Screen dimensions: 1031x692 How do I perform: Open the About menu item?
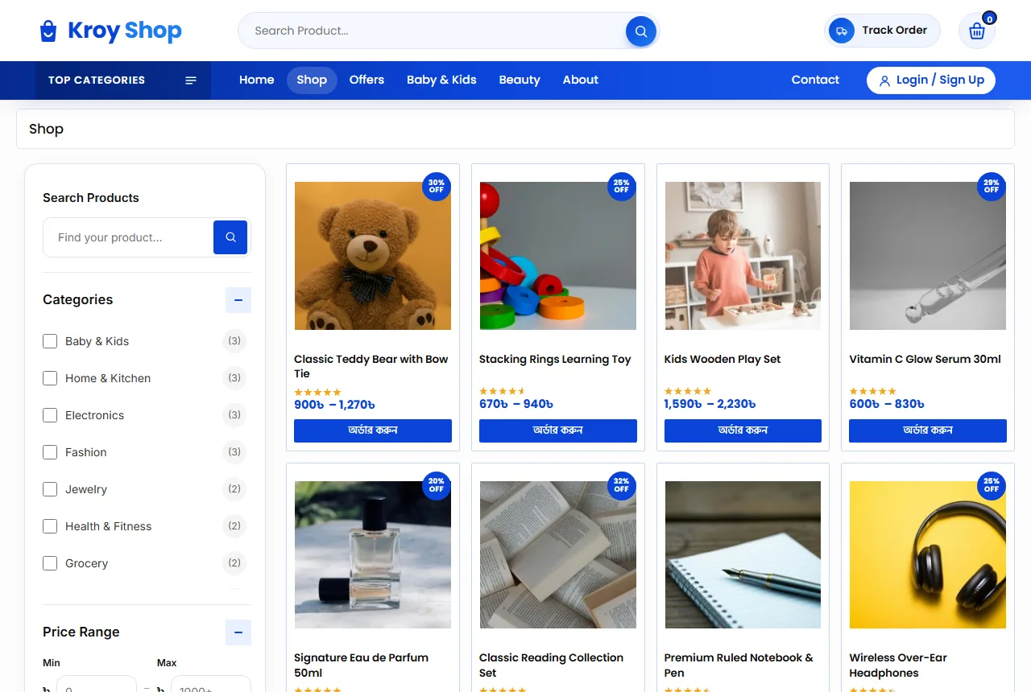[x=581, y=80]
